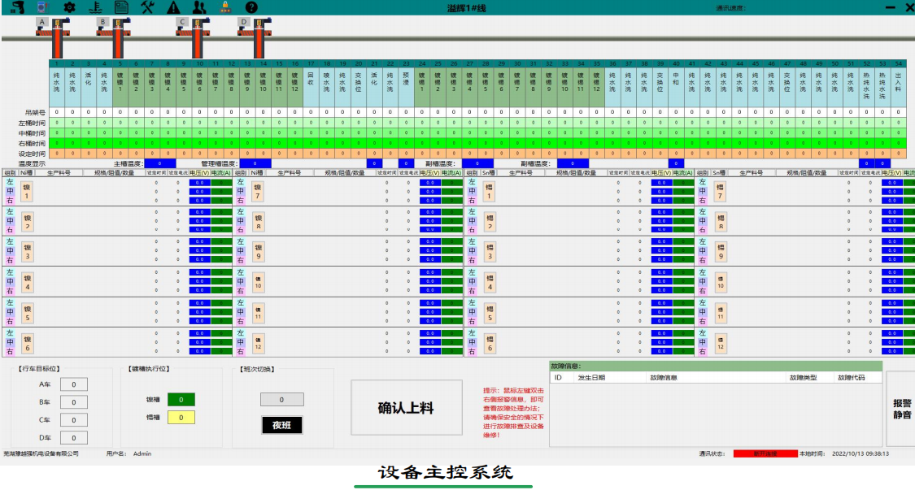The height and width of the screenshot is (490, 915).
Task: Open the device monitor icon on the toolbar
Action: point(43,7)
